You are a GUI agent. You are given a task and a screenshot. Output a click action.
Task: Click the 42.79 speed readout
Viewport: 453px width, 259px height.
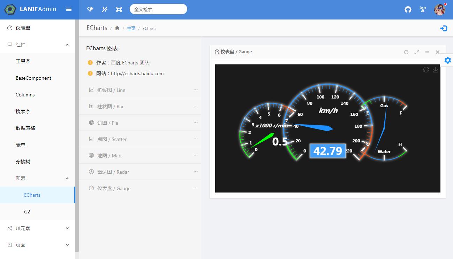click(x=328, y=151)
